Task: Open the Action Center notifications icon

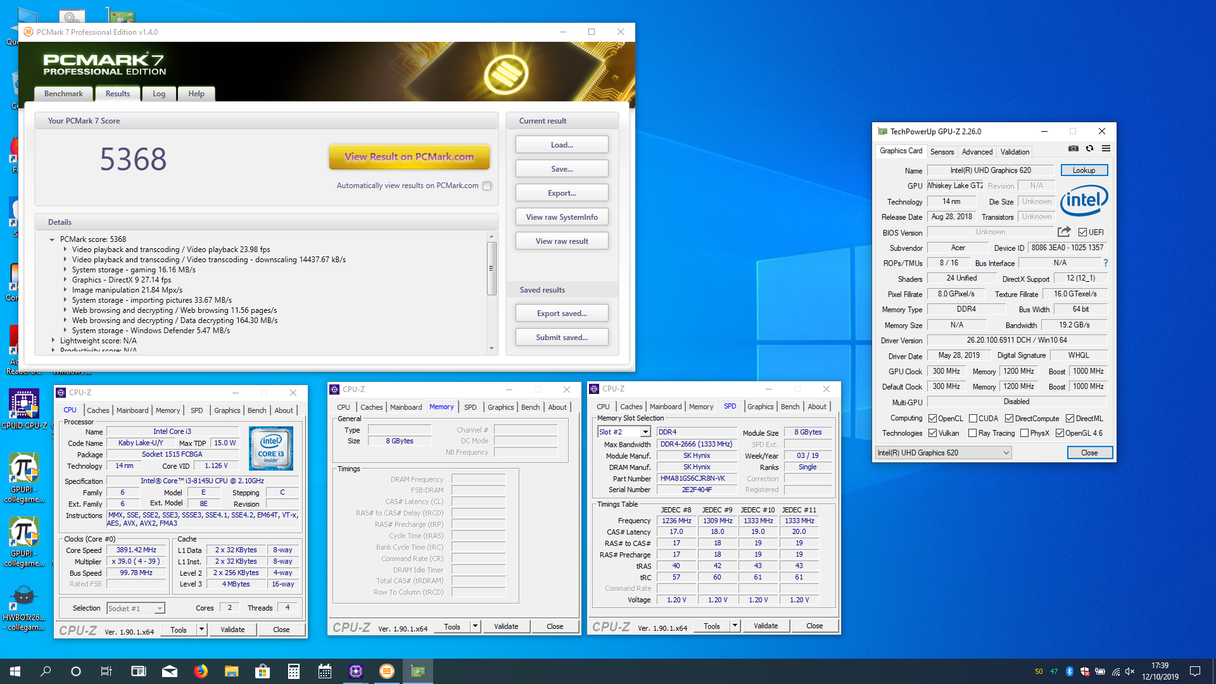Action: 1195,671
